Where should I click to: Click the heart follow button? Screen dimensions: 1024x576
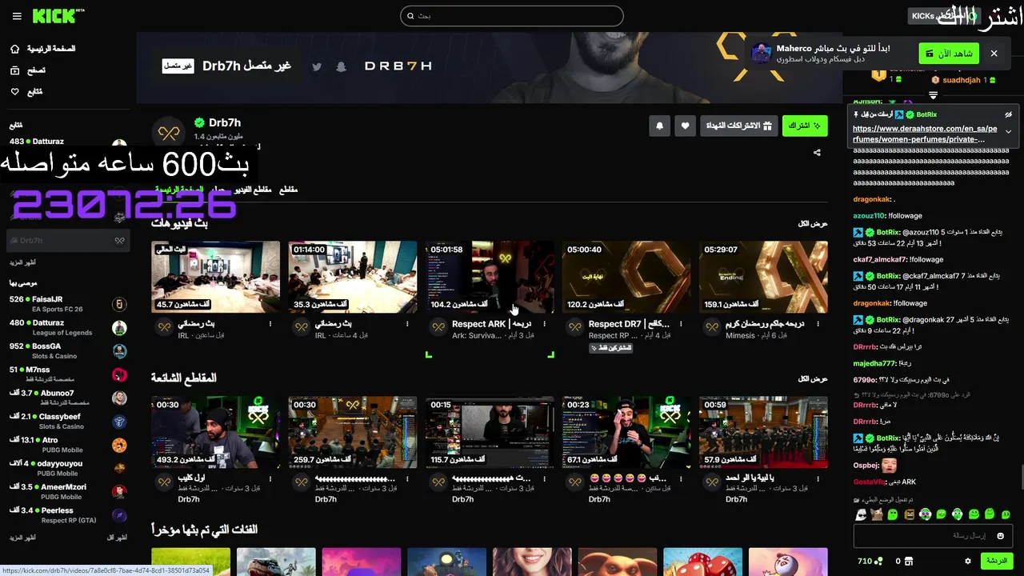tap(685, 126)
